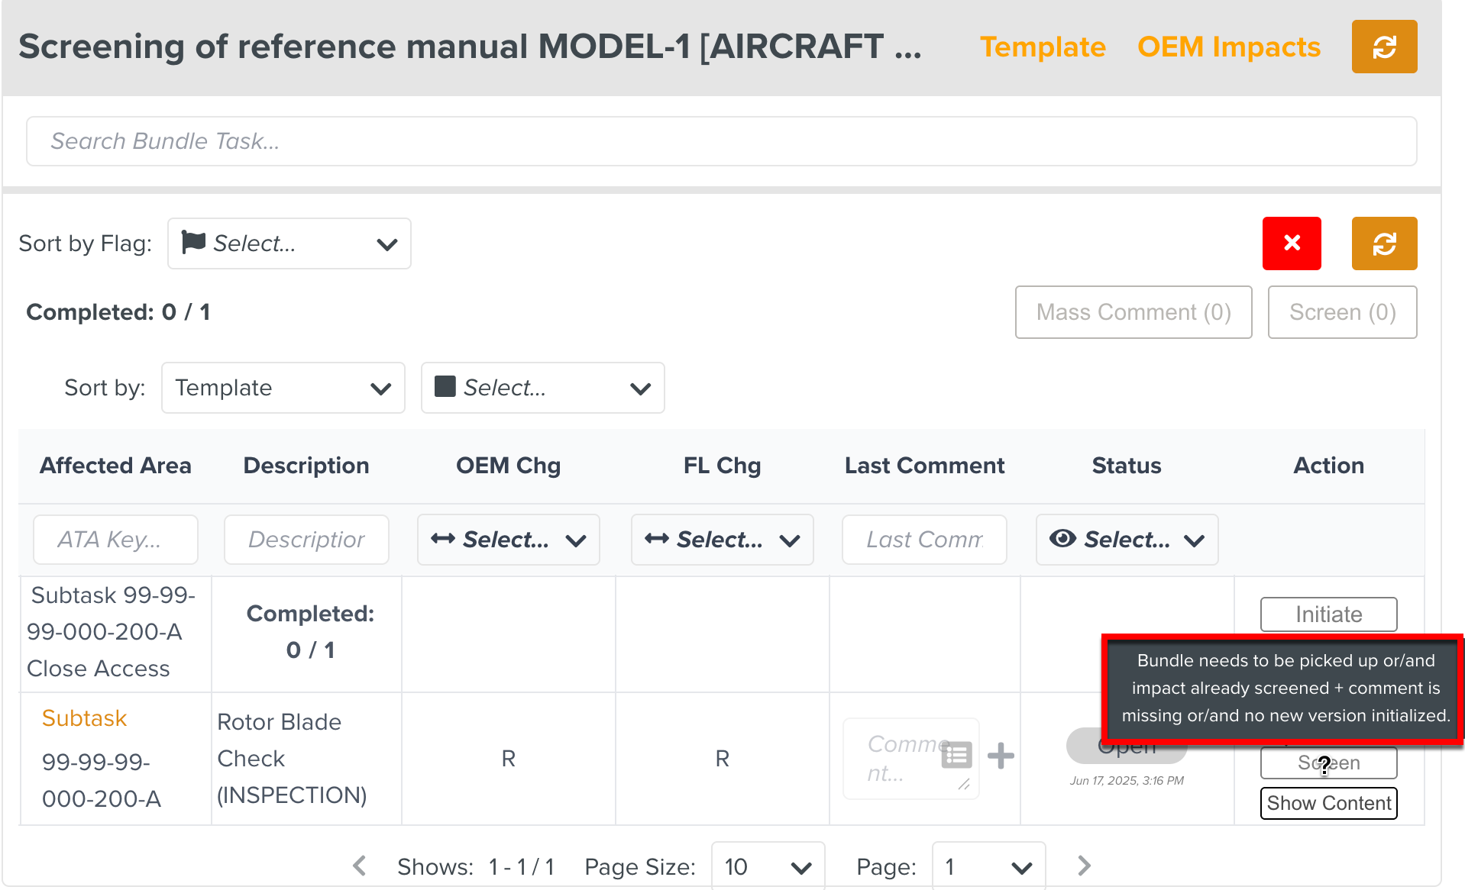Go to previous page arrow
1465x890 pixels.
pos(360,866)
